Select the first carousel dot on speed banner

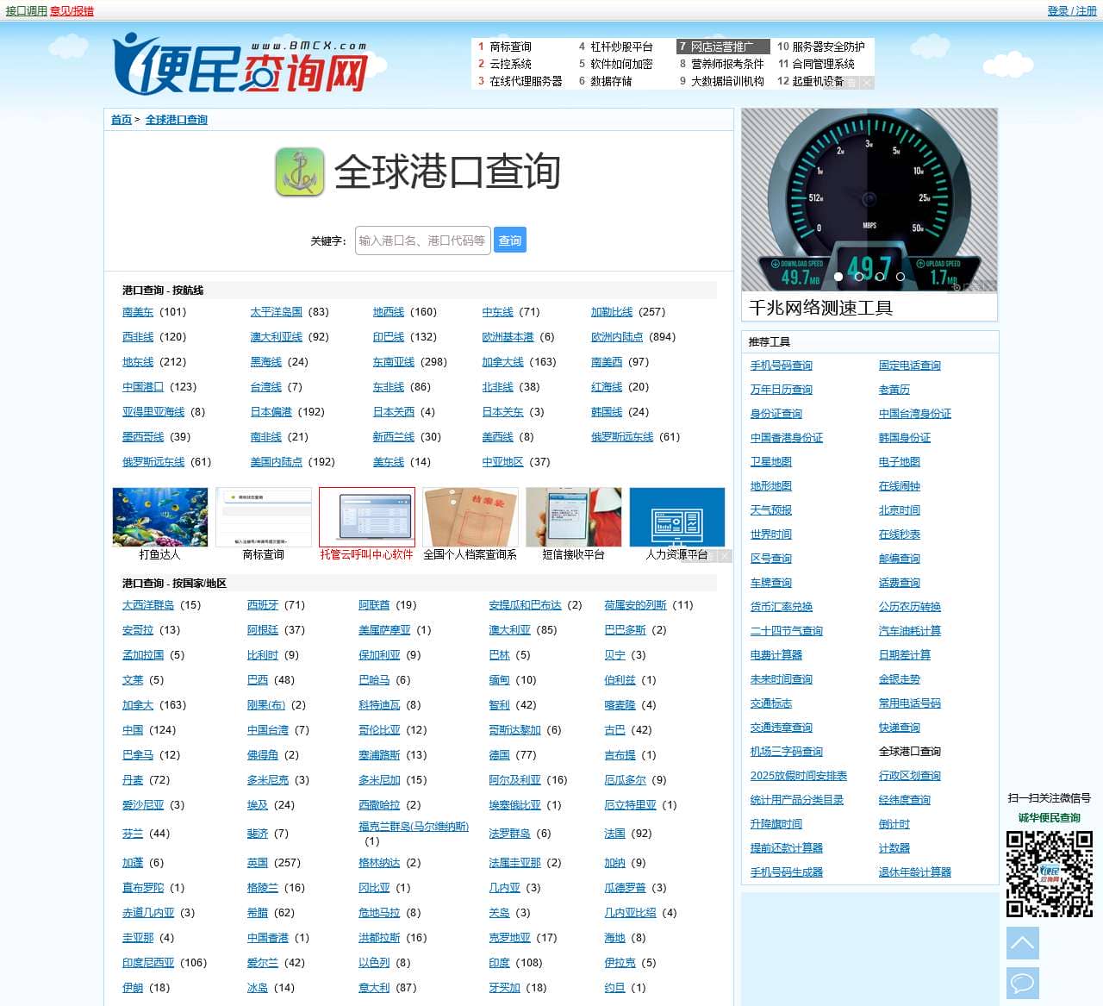click(838, 277)
